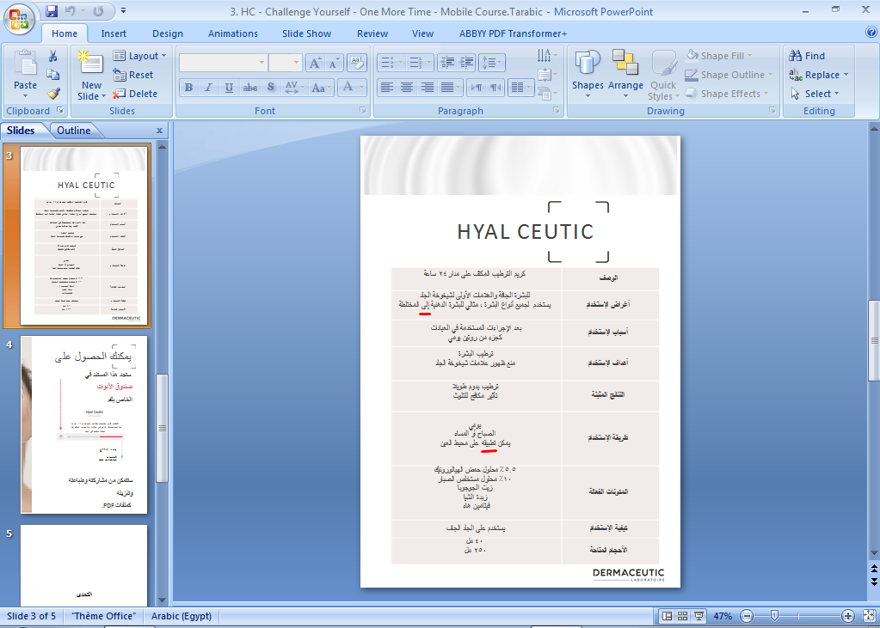Image resolution: width=880 pixels, height=628 pixels.
Task: Increase list indent level
Action: tap(466, 62)
